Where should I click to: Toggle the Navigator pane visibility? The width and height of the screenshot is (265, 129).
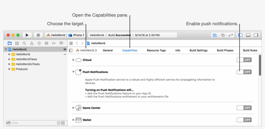[240, 35]
